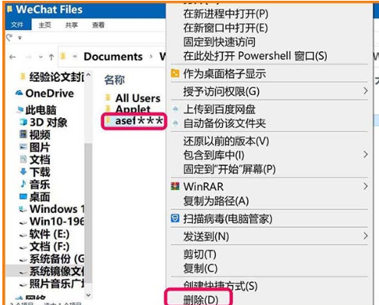Click the OneDrive cloud icon
379x305 pixels.
[19, 93]
